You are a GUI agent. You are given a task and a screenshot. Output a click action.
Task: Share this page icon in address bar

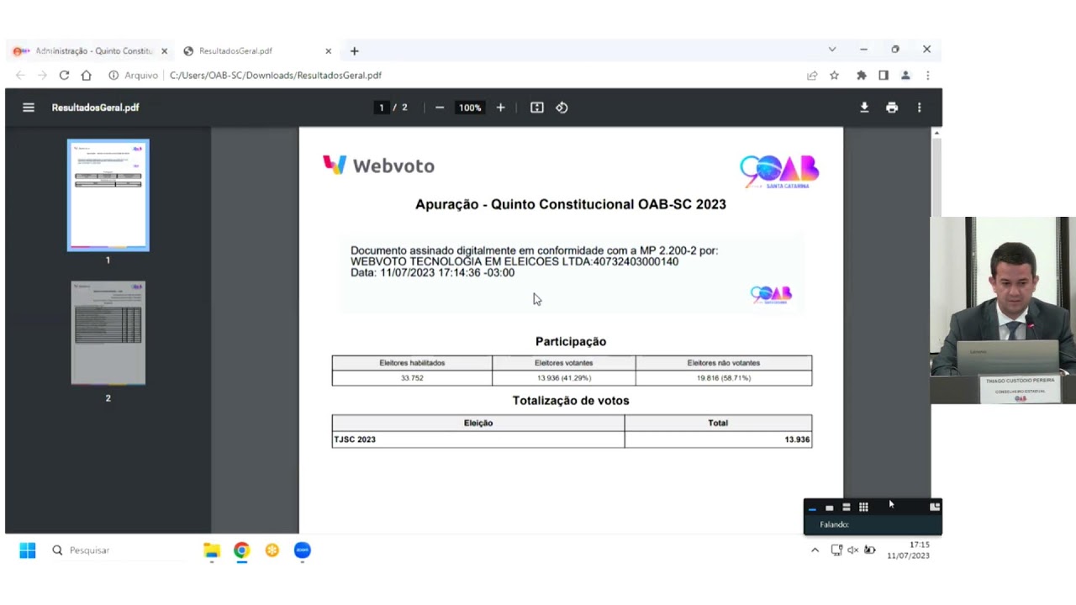pyautogui.click(x=812, y=75)
